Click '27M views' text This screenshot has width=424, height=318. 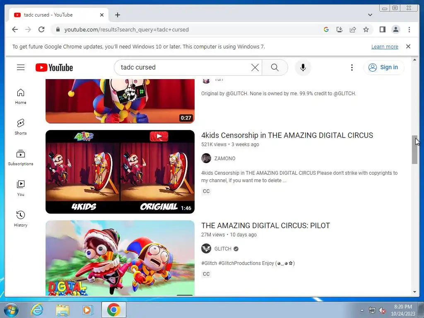tap(213, 235)
